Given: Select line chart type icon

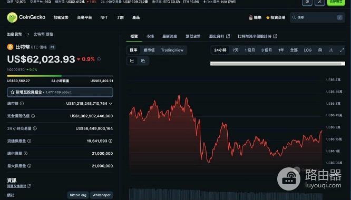Looking at the screenshot, I should pyautogui.click(x=132, y=61).
